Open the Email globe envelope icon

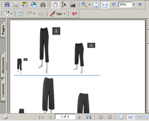(34, 5)
